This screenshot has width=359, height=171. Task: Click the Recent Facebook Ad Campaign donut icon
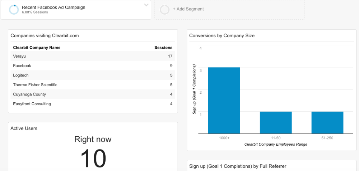click(x=14, y=10)
